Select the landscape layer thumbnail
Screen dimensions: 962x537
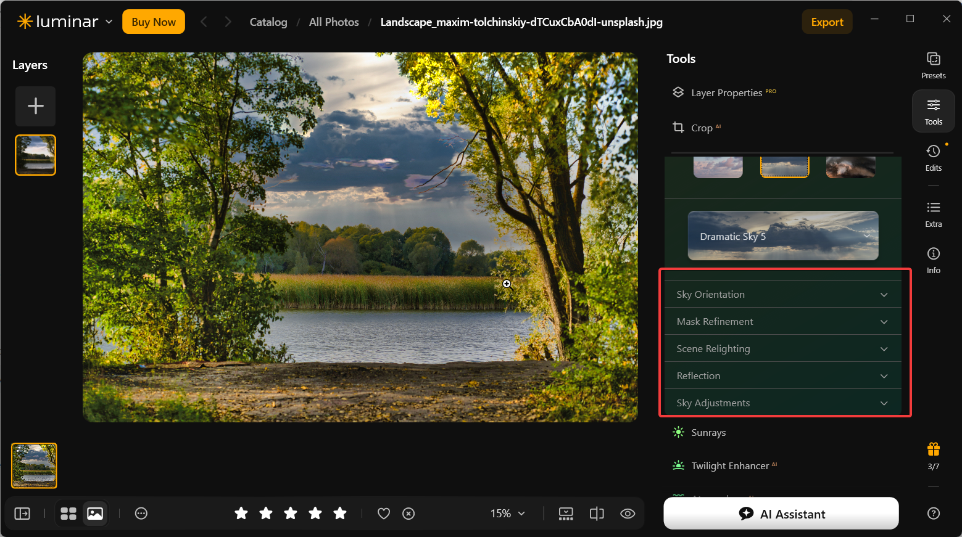36,155
